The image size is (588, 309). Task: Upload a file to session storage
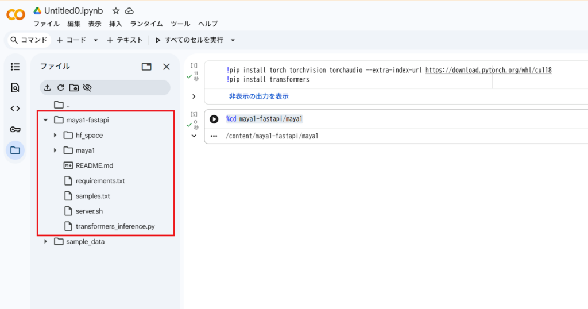pos(47,88)
